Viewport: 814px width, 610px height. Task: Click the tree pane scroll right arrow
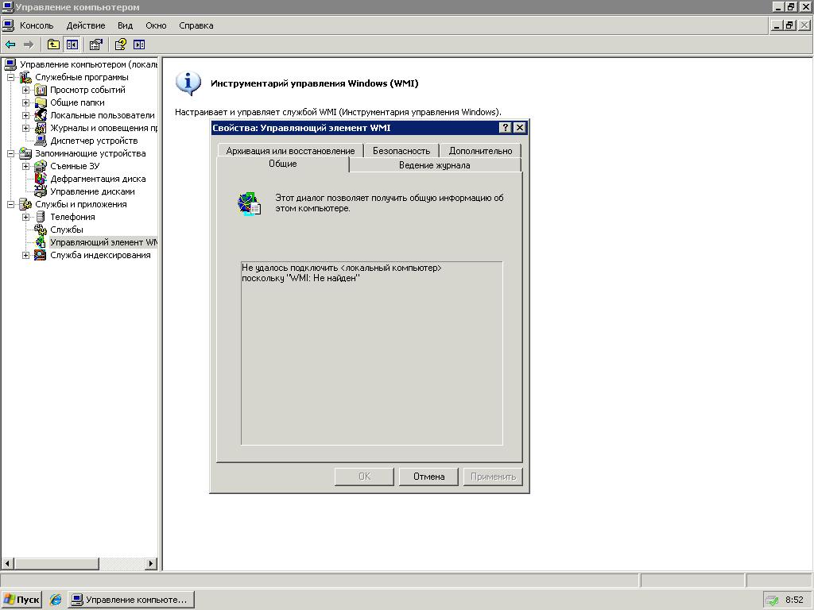coord(151,563)
